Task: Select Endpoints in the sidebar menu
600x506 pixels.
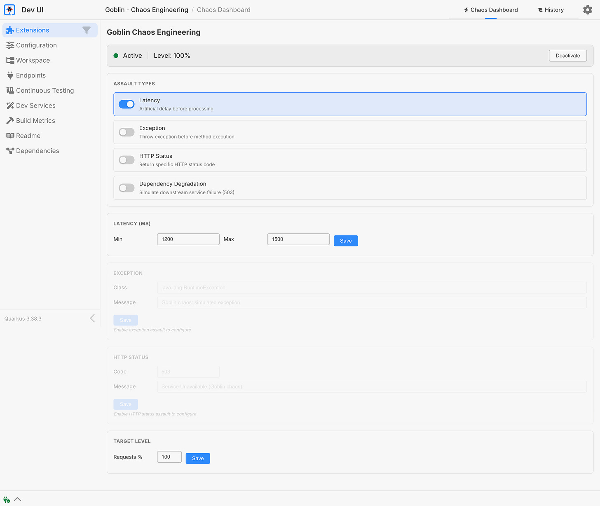Action: pyautogui.click(x=50, y=75)
